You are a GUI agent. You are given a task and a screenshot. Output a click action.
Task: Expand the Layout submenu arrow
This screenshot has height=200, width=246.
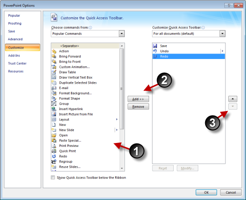coord(117,119)
